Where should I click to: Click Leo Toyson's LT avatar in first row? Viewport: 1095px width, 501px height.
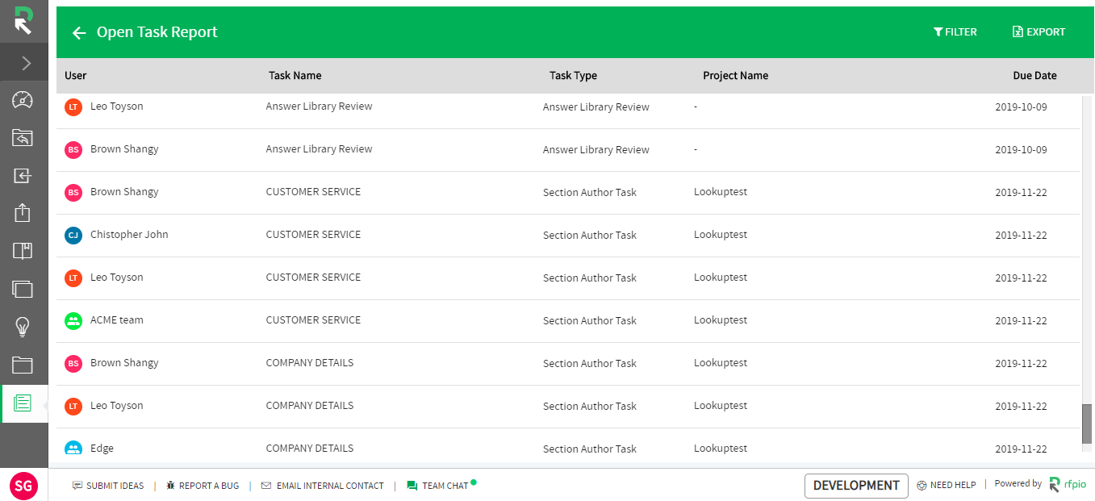pos(73,106)
